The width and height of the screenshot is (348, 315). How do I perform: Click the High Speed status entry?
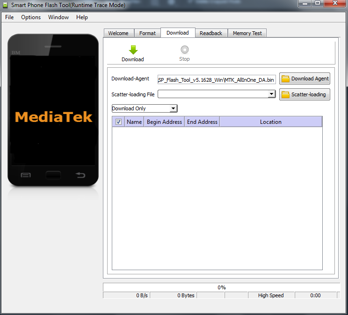(271, 295)
